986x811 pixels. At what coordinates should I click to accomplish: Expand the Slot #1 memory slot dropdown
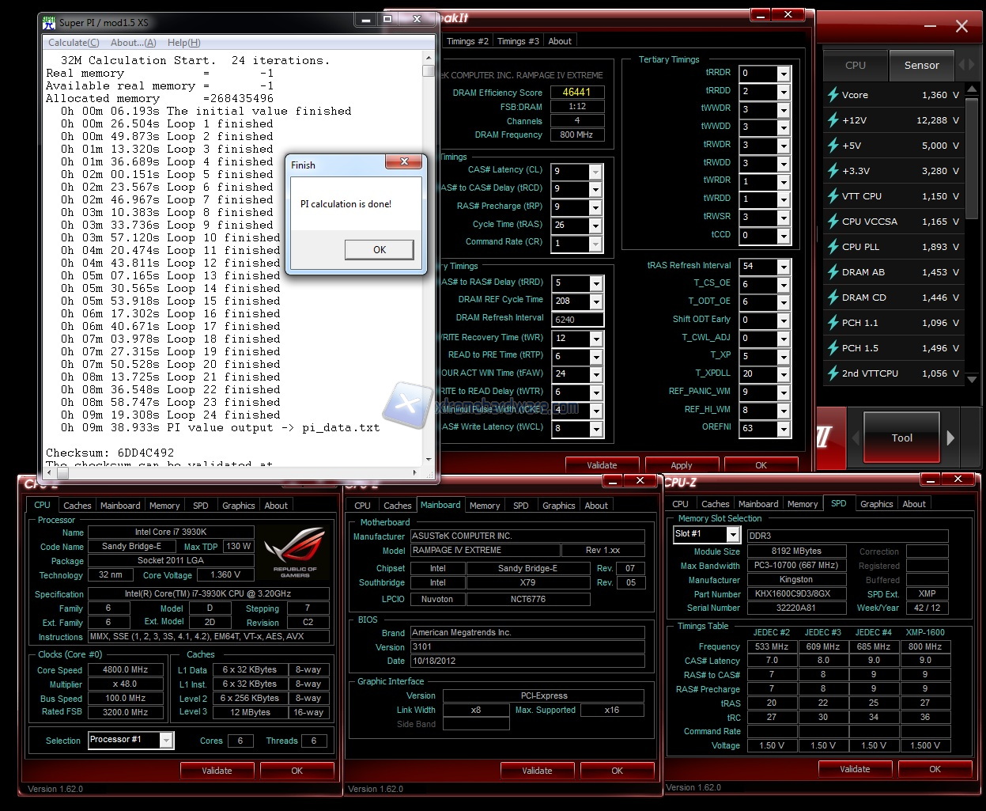(733, 535)
